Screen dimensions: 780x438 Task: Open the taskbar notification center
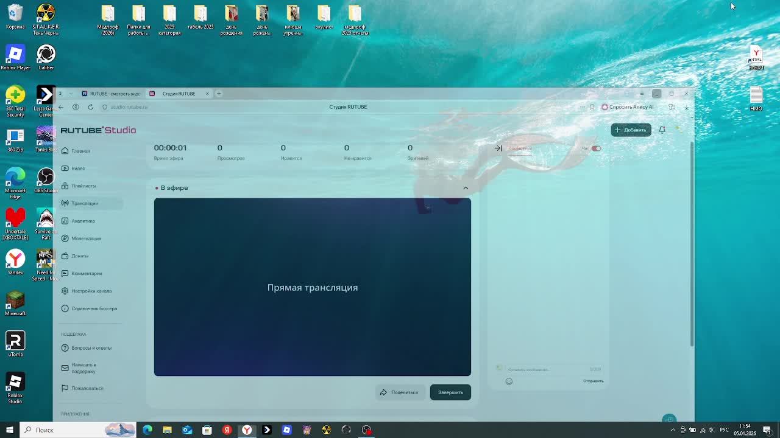click(x=767, y=430)
